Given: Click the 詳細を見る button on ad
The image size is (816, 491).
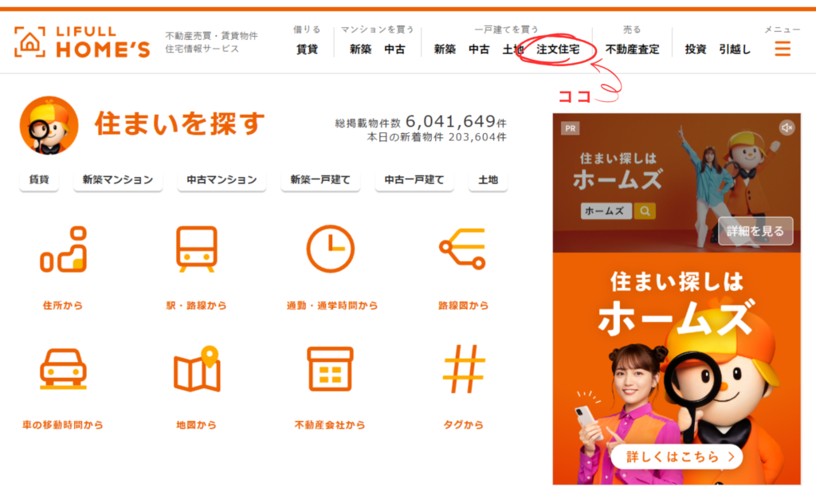Looking at the screenshot, I should tap(755, 232).
